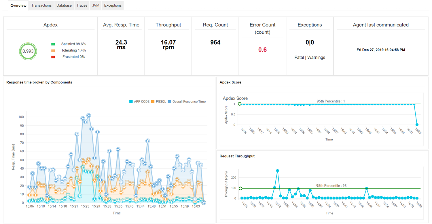Open the Database tab
432x224 pixels.
[64, 5]
